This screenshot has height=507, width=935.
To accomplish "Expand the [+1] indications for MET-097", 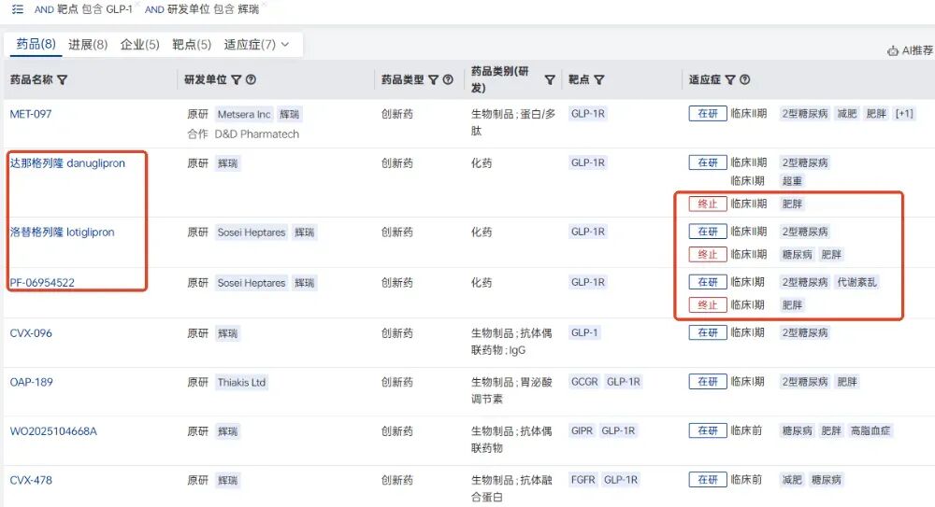I will 904,114.
